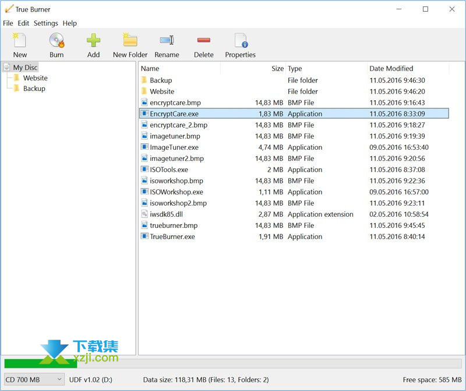
Task: Click the TrueBurner.exe application icon
Action: (144, 237)
